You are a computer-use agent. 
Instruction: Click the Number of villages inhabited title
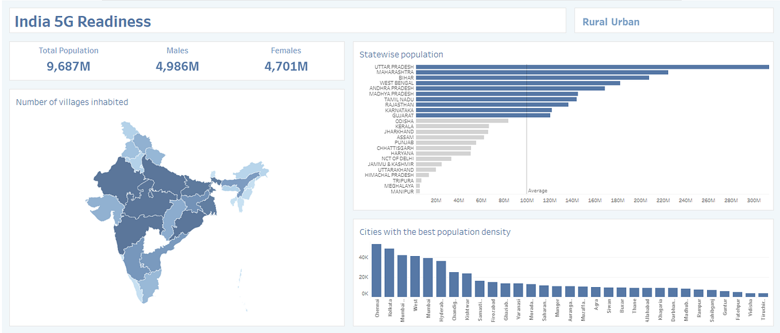(71, 102)
